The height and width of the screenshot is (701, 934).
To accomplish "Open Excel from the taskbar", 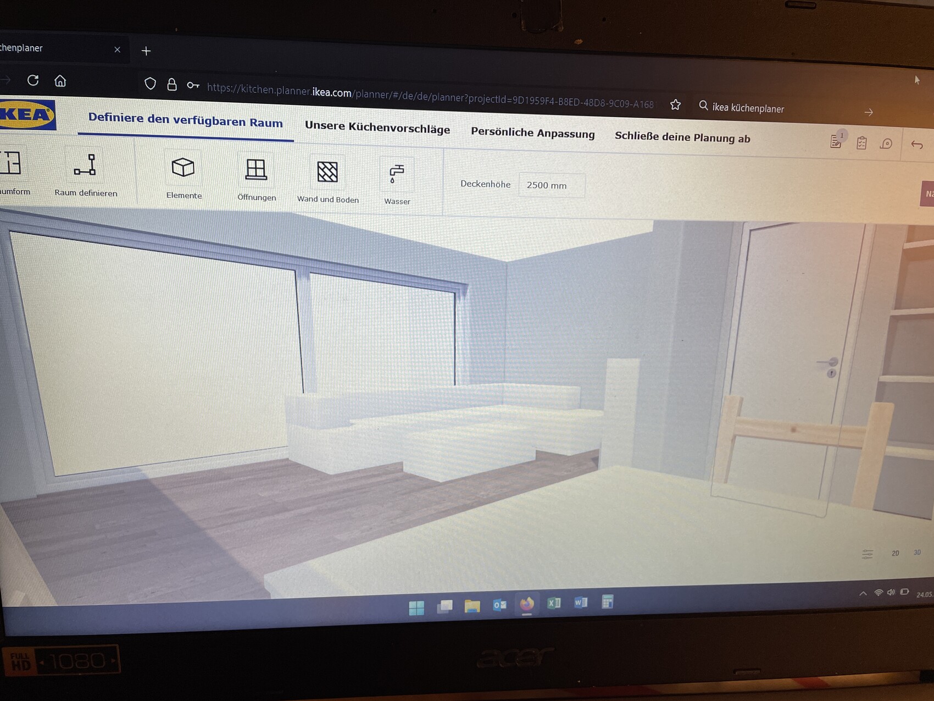I will pyautogui.click(x=554, y=603).
